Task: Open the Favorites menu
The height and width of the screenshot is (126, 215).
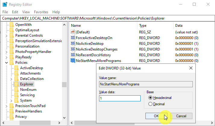Action: [41, 12]
